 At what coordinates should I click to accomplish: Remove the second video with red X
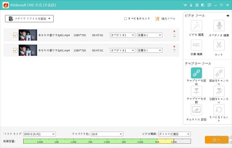coord(174,47)
